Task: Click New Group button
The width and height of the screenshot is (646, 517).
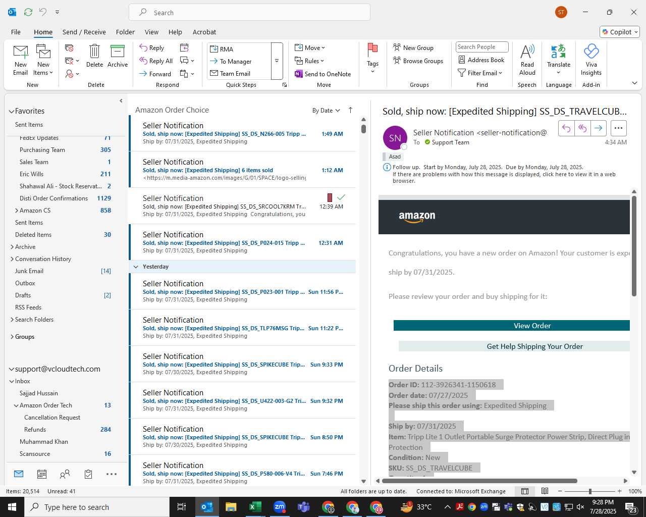Action: 413,47
